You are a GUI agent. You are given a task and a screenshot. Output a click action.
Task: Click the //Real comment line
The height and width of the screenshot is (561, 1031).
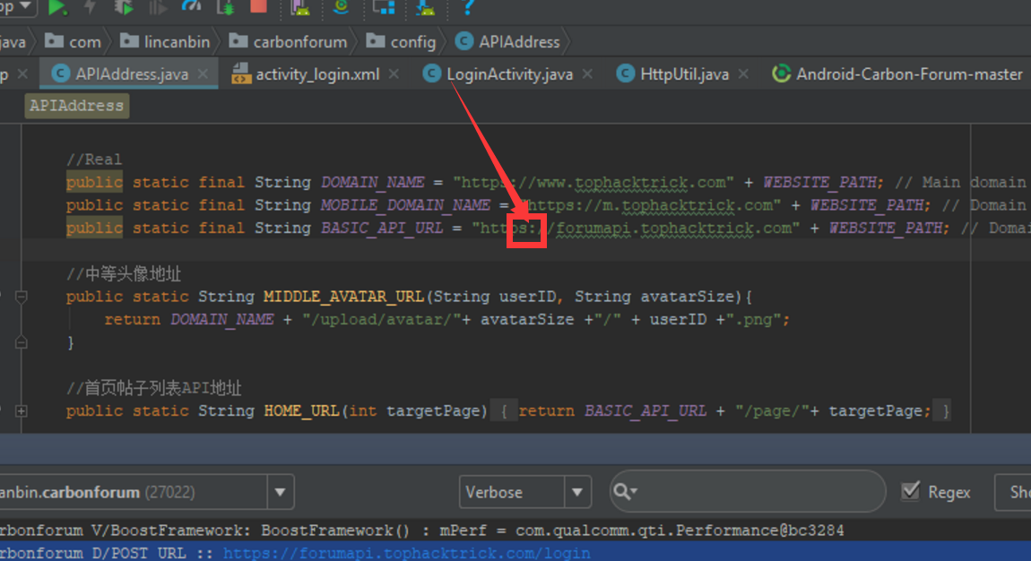click(94, 160)
